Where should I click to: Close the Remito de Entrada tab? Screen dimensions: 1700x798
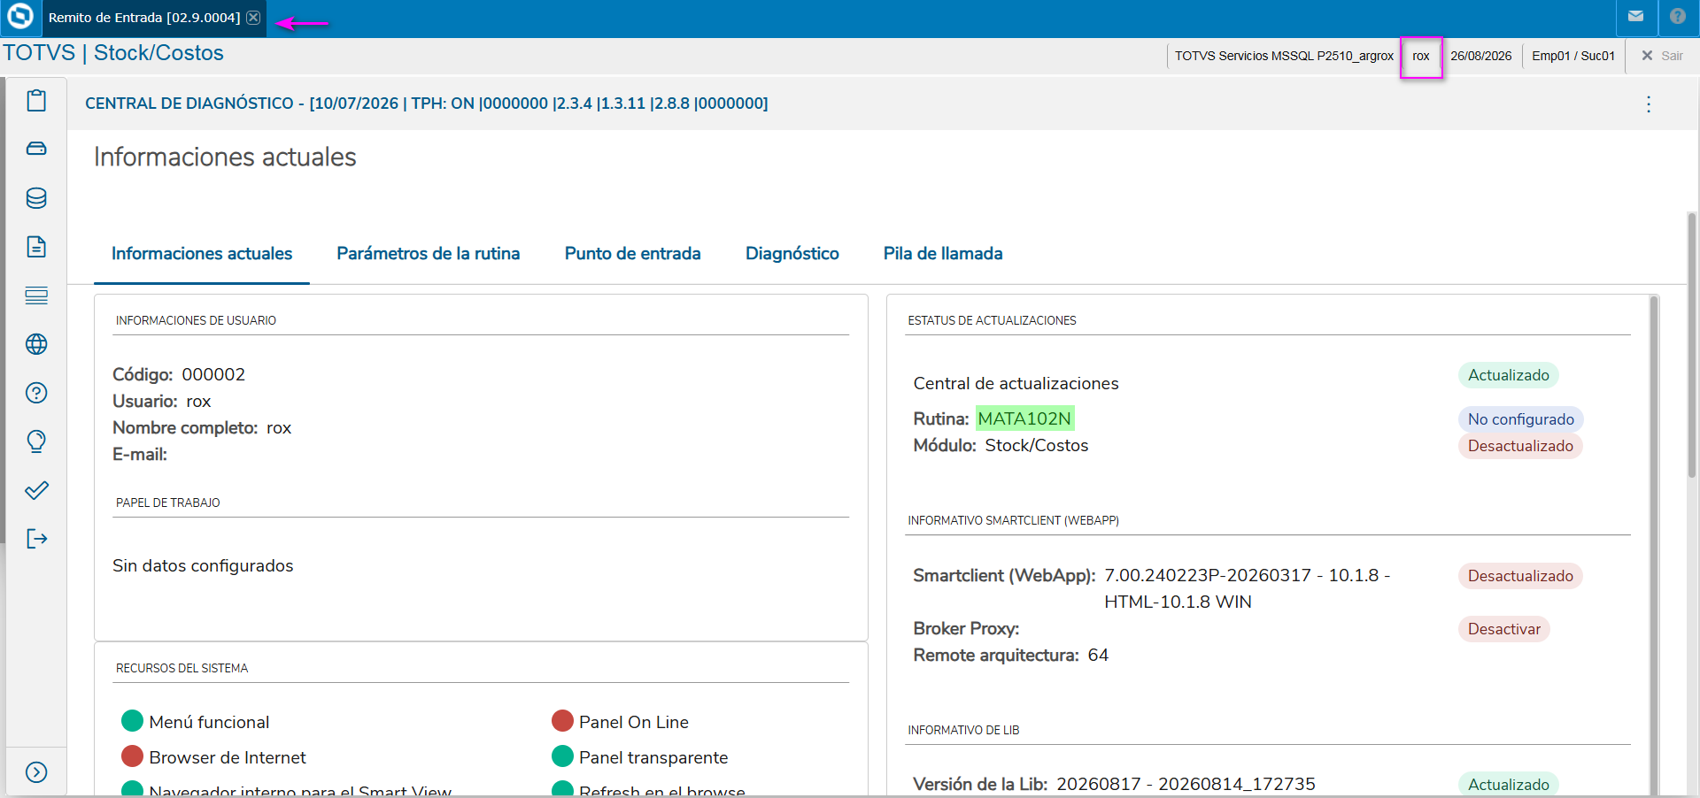(x=253, y=18)
